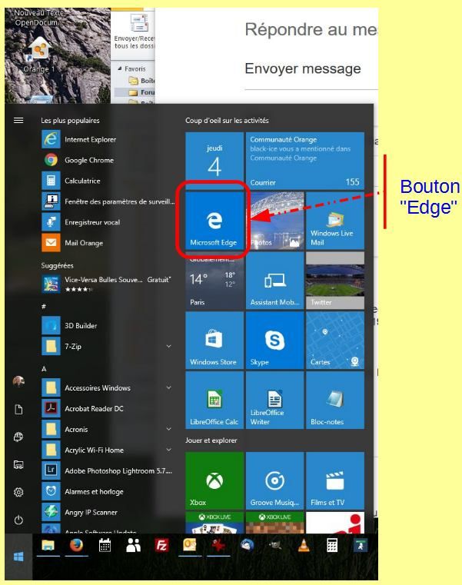Open the user account avatar

tap(18, 381)
